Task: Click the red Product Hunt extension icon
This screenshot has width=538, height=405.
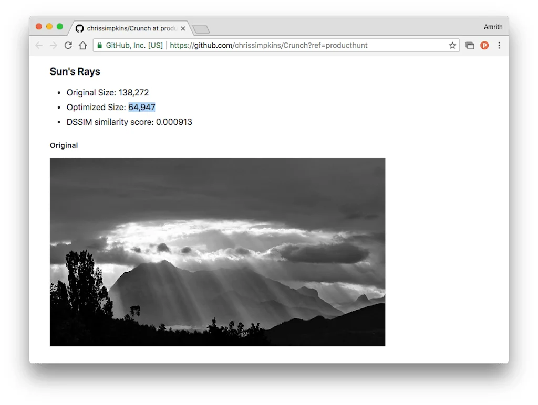Action: point(484,45)
